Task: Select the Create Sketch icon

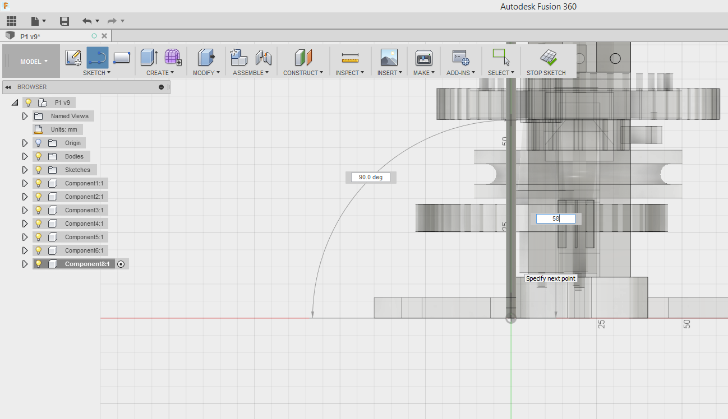Action: click(73, 58)
